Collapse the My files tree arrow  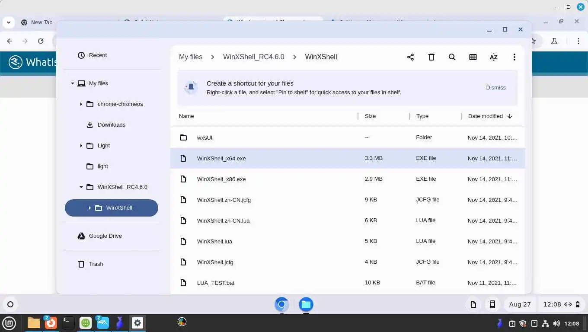click(x=73, y=83)
